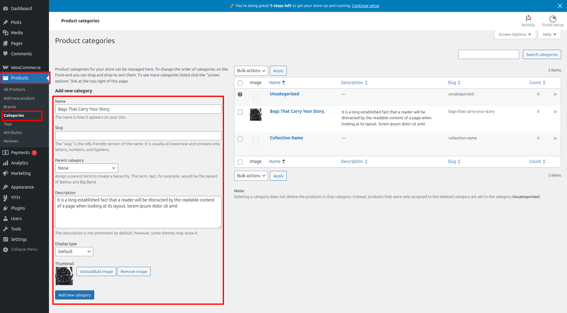
Task: Click the Marketing megaphone icon
Action: [6, 173]
